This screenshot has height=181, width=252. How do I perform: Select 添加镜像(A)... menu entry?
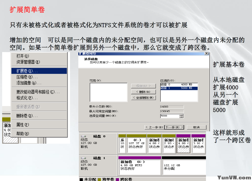click(x=39, y=83)
